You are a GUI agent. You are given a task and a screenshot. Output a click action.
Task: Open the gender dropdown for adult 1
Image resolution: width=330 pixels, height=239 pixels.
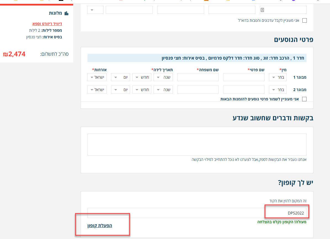click(x=278, y=77)
